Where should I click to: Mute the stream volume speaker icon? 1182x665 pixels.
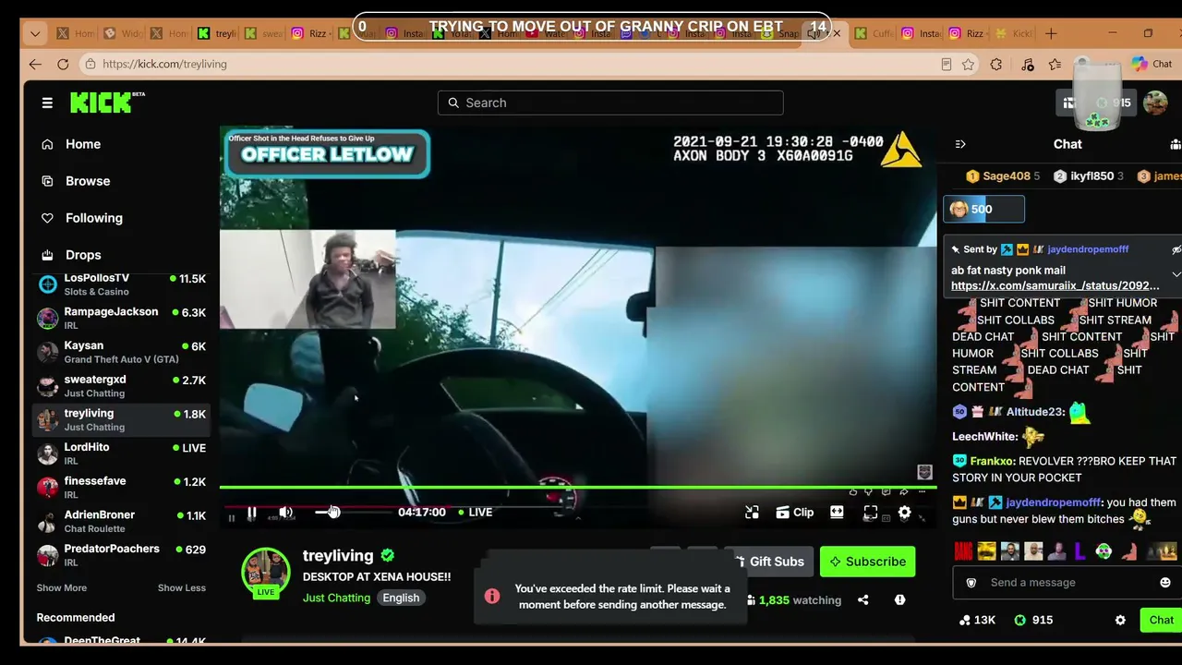[286, 513]
